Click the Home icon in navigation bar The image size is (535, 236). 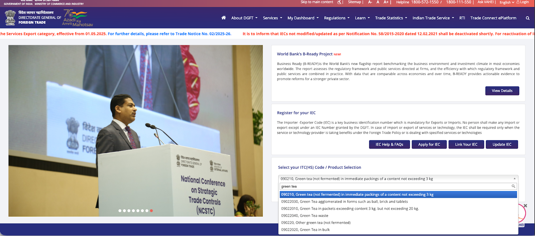223,18
